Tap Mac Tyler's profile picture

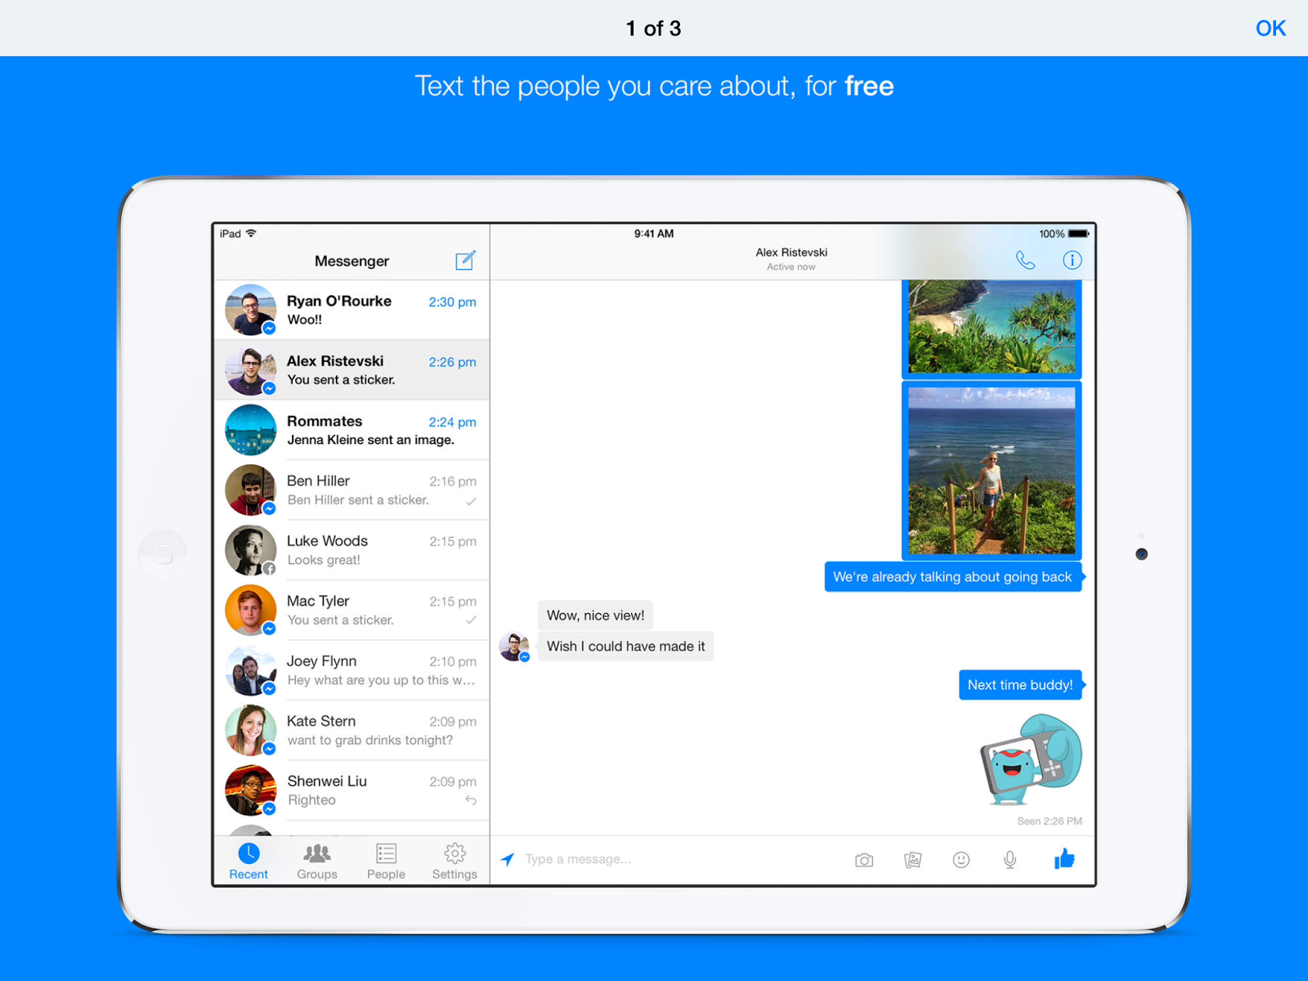coord(250,611)
